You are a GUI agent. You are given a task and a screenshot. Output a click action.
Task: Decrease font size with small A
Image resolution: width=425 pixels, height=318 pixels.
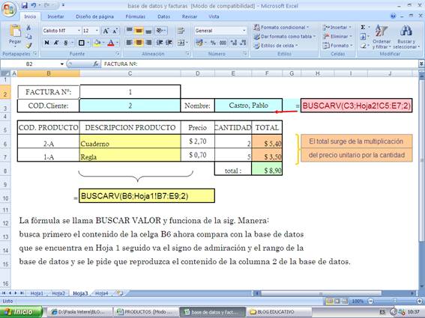pyautogui.click(x=115, y=31)
